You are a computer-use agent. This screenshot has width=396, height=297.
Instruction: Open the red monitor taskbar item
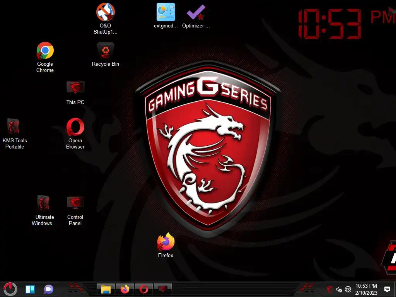coord(163,289)
